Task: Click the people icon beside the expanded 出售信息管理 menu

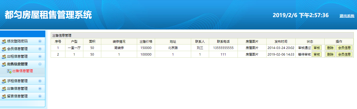Action: coord(4,64)
